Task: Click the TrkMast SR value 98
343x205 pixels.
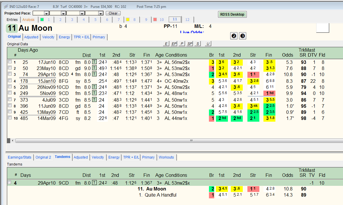Action: tap(303, 118)
